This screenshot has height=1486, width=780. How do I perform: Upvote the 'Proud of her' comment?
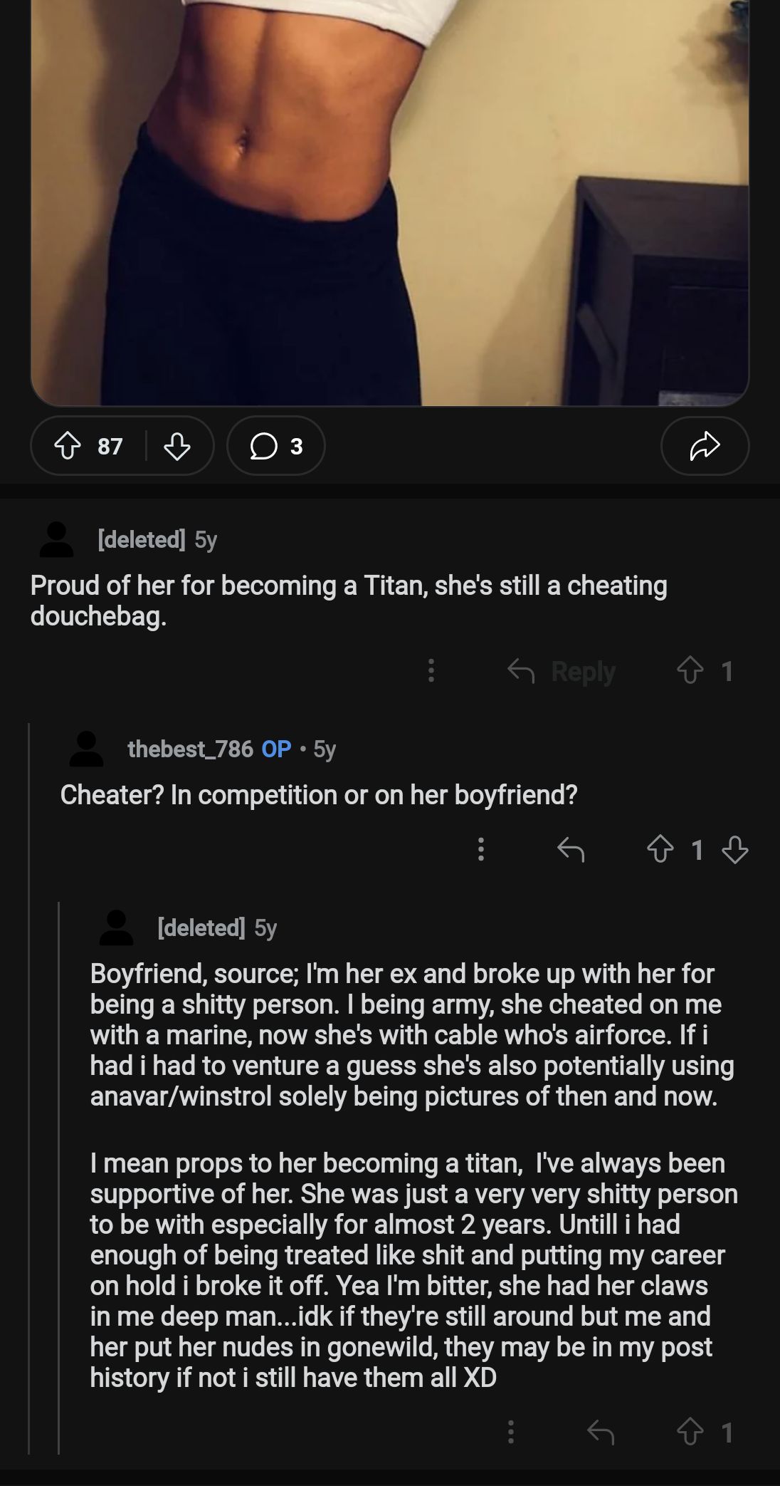coord(690,671)
